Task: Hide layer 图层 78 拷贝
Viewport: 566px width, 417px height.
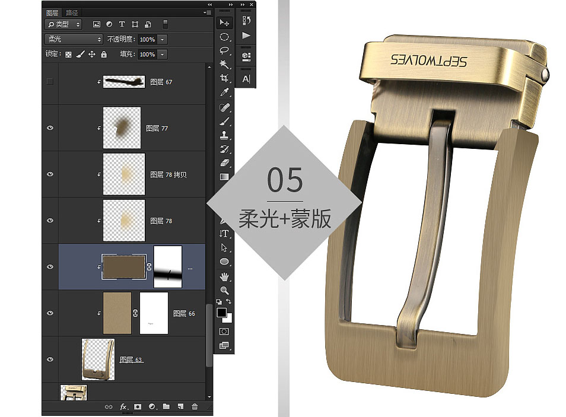Action: (50, 174)
